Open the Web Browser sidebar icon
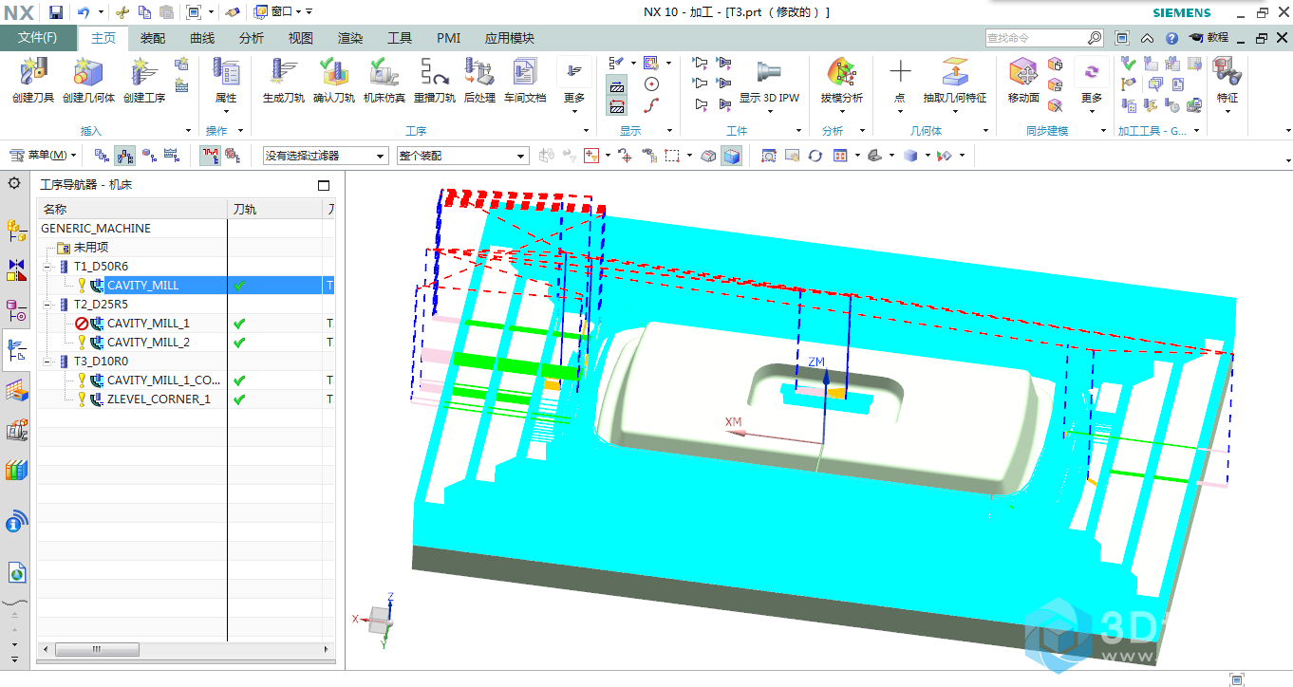Screen dimensions: 1293x687 (16, 572)
